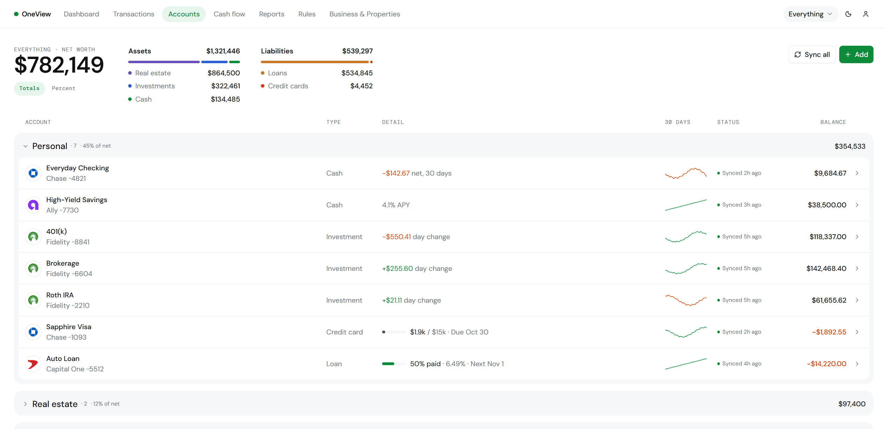Open Rules tab
885x429 pixels.
pyautogui.click(x=307, y=14)
